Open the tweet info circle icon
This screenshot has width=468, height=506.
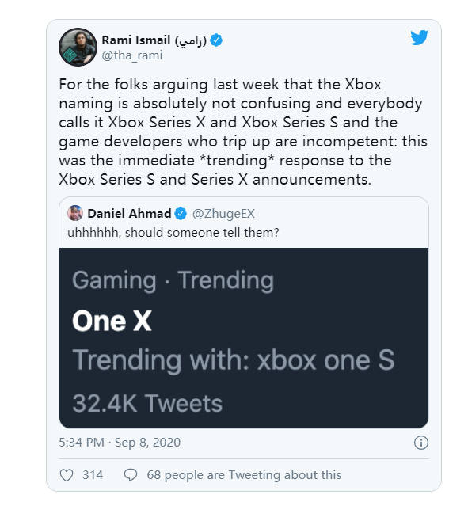[x=420, y=443]
